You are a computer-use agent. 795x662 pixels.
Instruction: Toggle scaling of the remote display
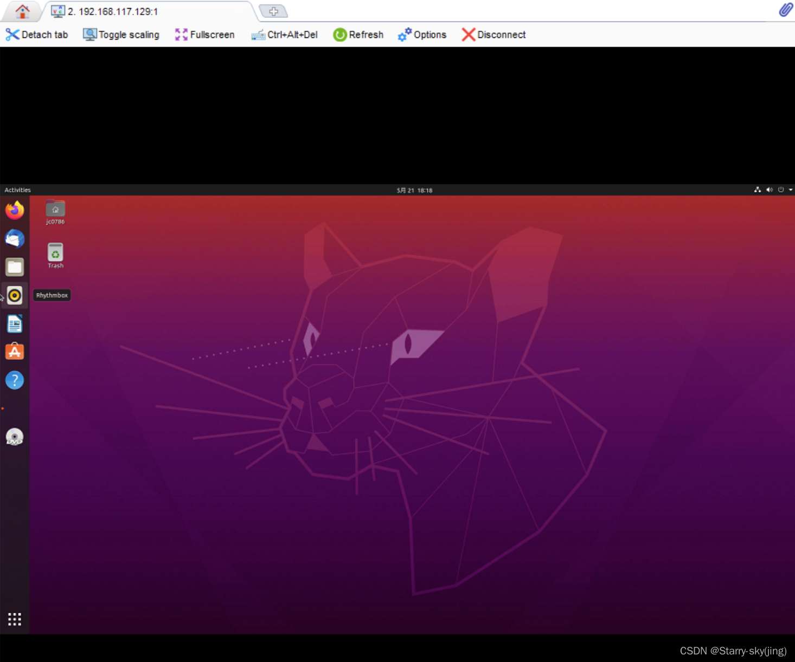point(121,35)
